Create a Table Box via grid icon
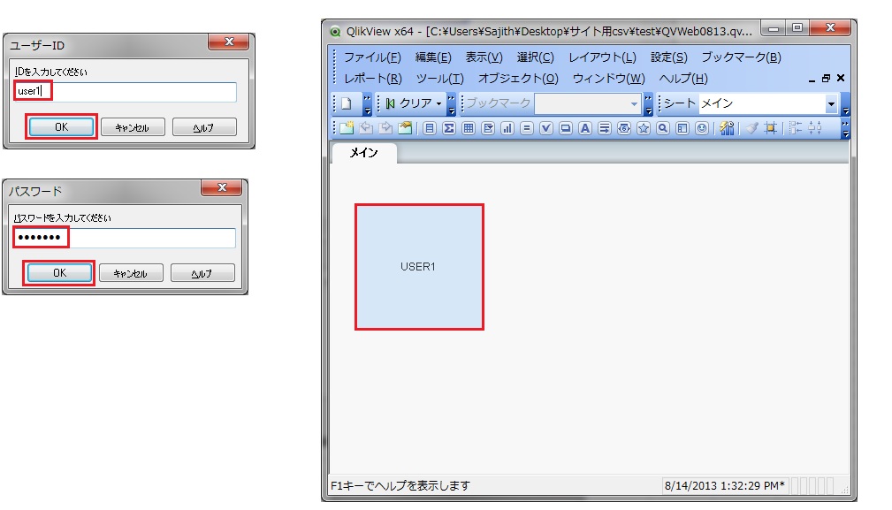 pyautogui.click(x=469, y=128)
